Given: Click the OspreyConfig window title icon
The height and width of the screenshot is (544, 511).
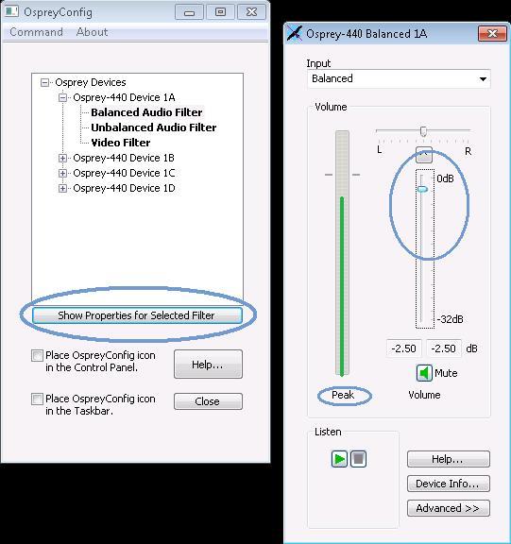Looking at the screenshot, I should pos(11,11).
